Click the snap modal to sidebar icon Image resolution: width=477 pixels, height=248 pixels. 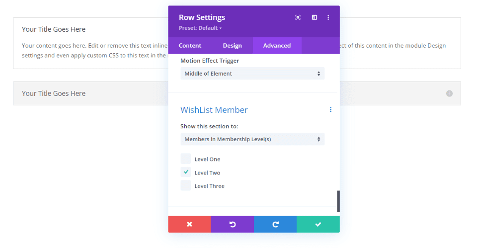coord(314,17)
